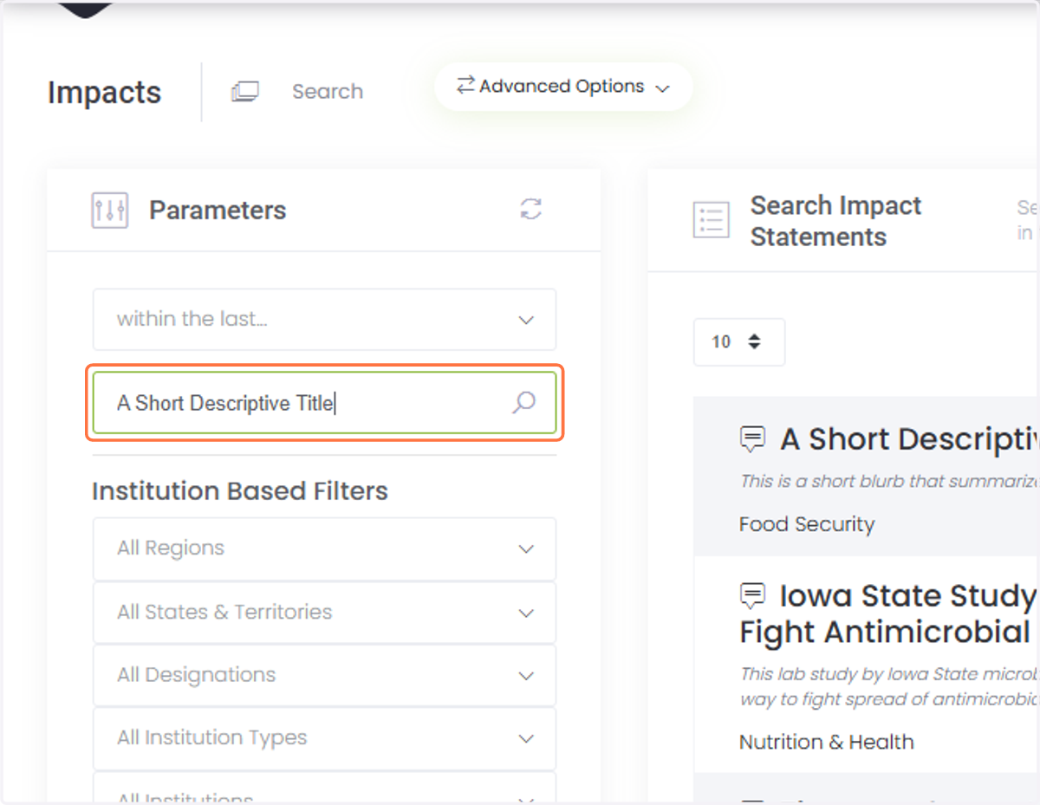Screen dimensions: 1040x805
Task: Open the Iowa State Study impact statement
Action: pos(888,614)
